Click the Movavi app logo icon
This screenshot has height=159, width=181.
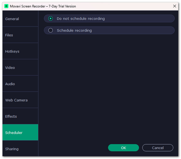coord(6,6)
